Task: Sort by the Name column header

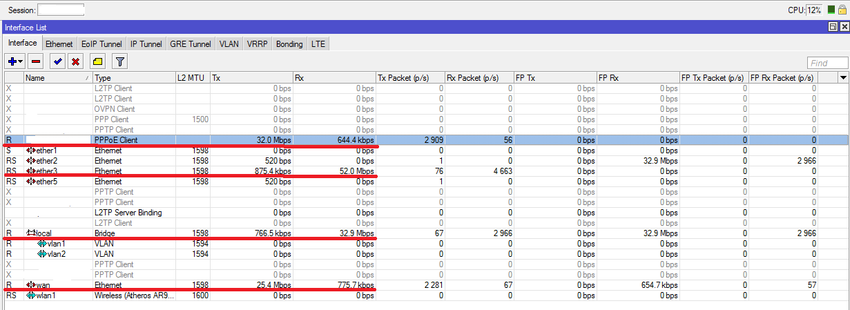Action: tap(58, 77)
